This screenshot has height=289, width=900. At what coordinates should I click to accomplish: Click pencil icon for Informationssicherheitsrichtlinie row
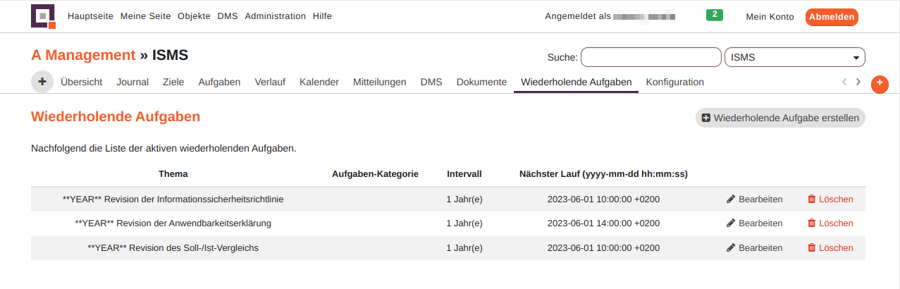(731, 199)
